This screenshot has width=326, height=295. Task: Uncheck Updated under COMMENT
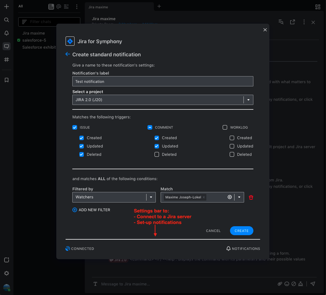(x=157, y=146)
